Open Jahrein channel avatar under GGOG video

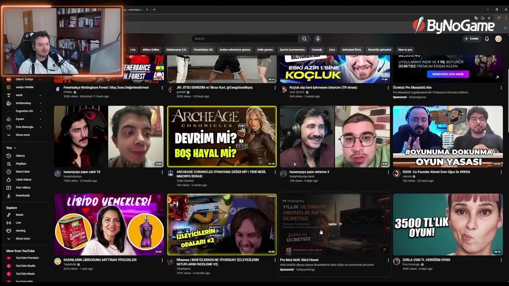[396, 174]
